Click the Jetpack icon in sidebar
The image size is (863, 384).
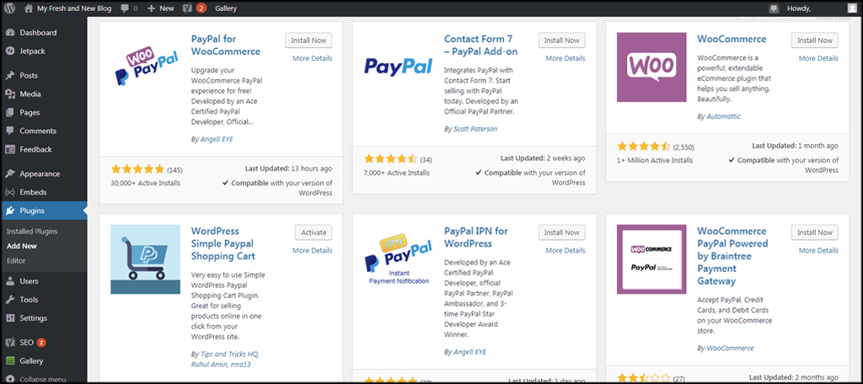tap(10, 51)
